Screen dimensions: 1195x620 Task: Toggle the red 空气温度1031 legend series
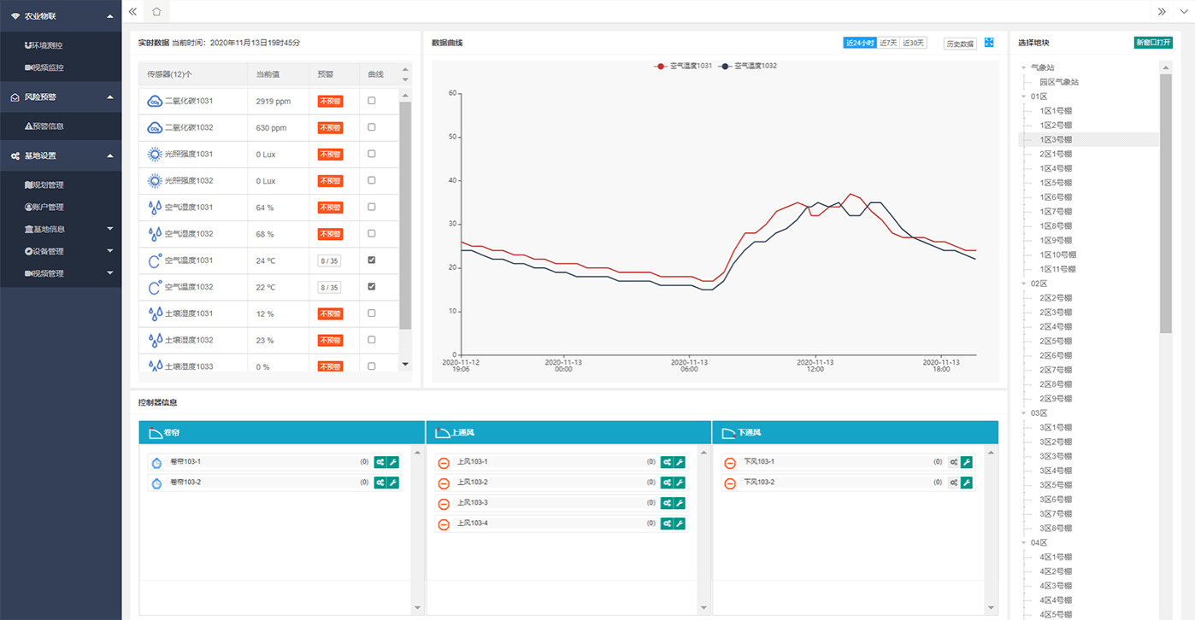click(684, 66)
